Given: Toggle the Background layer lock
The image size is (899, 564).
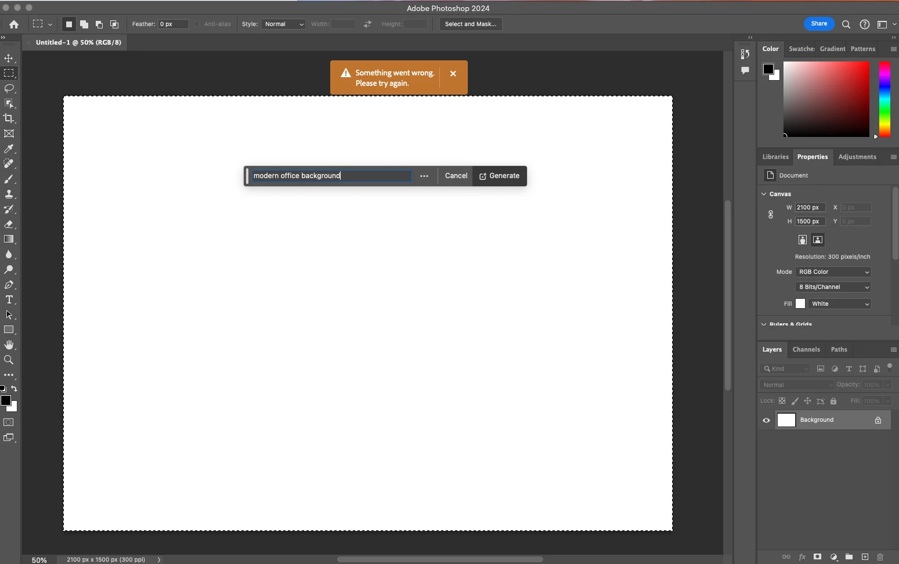Looking at the screenshot, I should [x=878, y=420].
